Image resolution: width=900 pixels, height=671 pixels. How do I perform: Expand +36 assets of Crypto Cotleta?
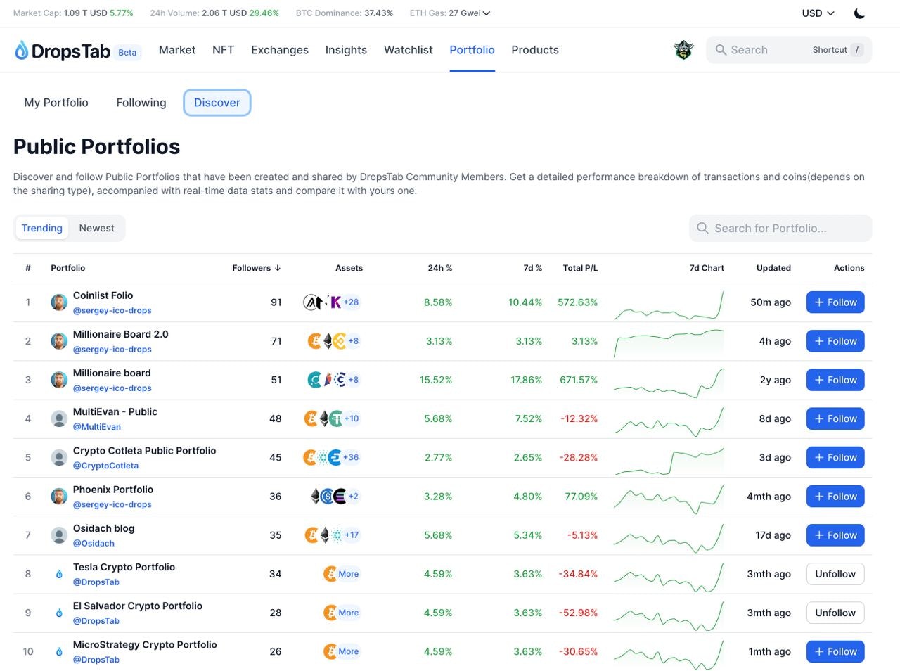pyautogui.click(x=351, y=458)
